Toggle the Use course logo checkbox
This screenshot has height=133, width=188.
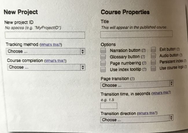click(153, 69)
